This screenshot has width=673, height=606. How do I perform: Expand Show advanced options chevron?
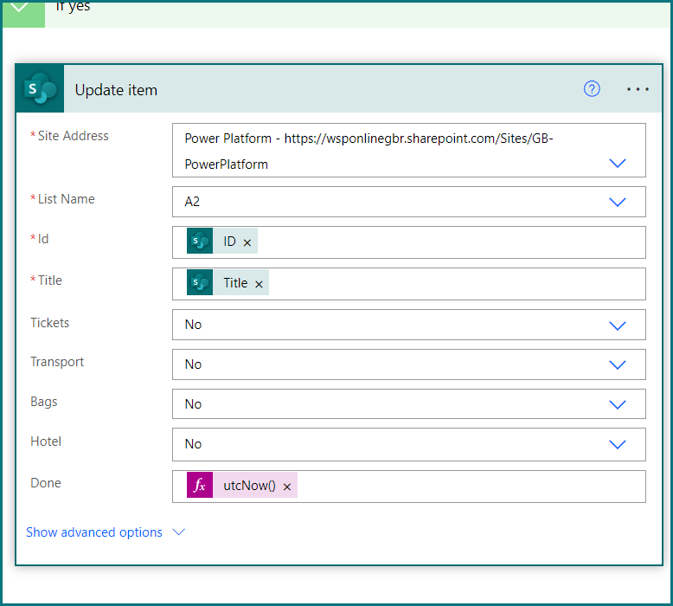pyautogui.click(x=178, y=532)
